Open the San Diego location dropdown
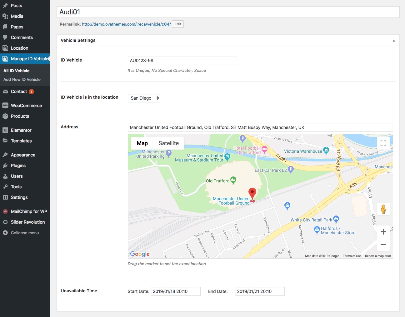 pyautogui.click(x=144, y=98)
